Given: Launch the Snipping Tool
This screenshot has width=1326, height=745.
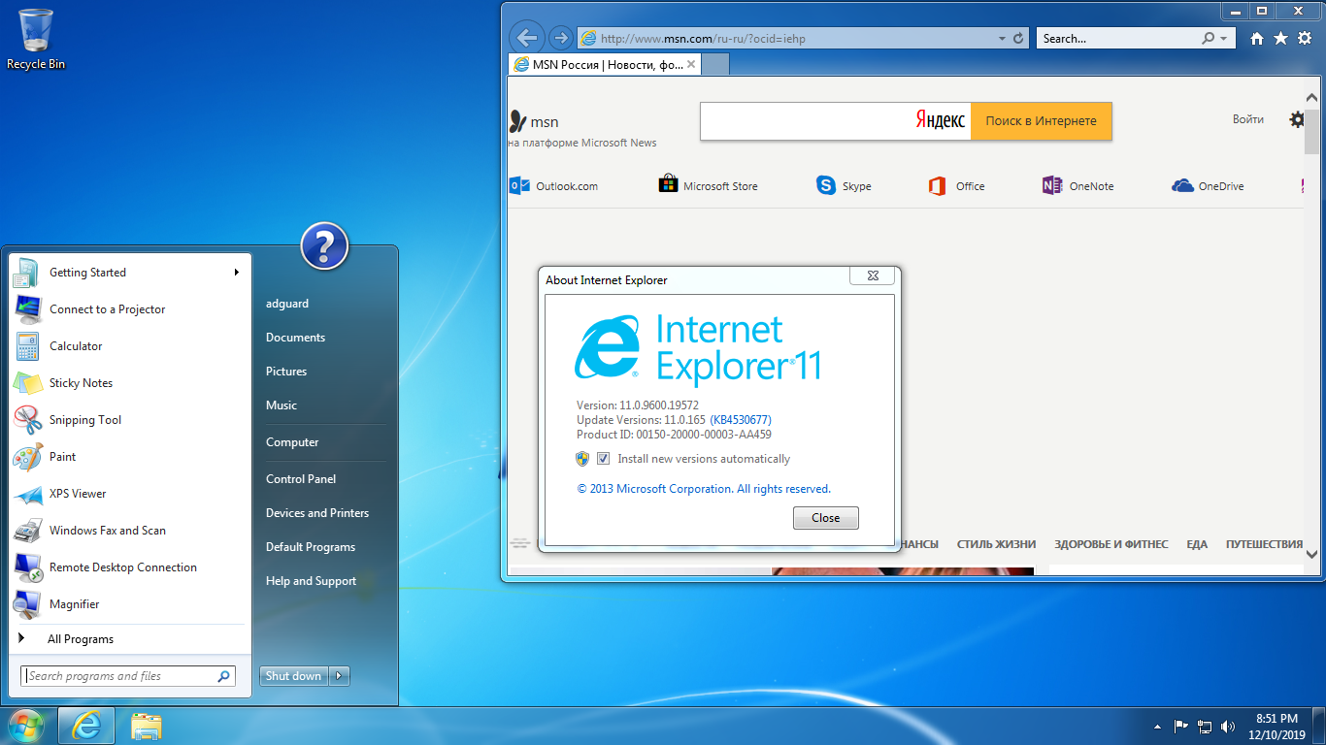Looking at the screenshot, I should 130,420.
